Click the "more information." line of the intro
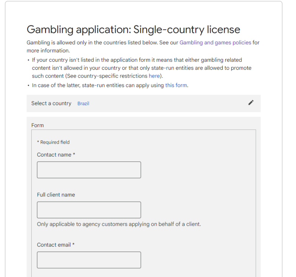296x277 pixels. 48,51
